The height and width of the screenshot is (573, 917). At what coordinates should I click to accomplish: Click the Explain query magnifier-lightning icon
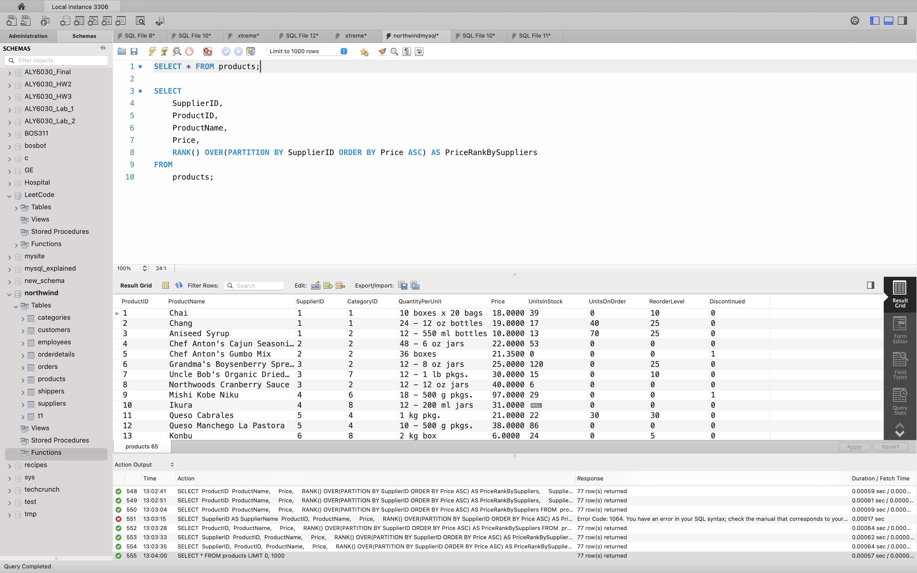click(x=177, y=51)
